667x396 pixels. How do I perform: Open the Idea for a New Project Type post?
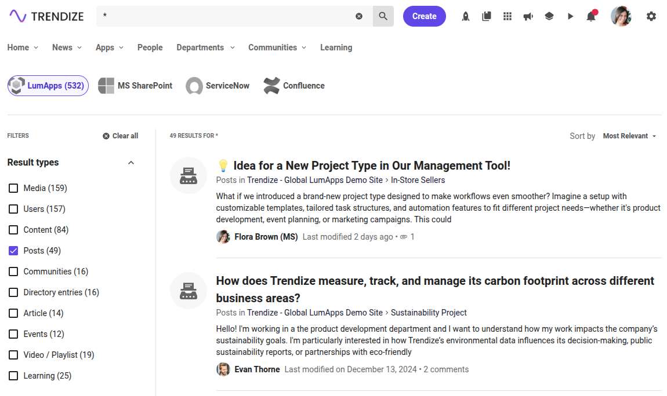click(x=364, y=165)
